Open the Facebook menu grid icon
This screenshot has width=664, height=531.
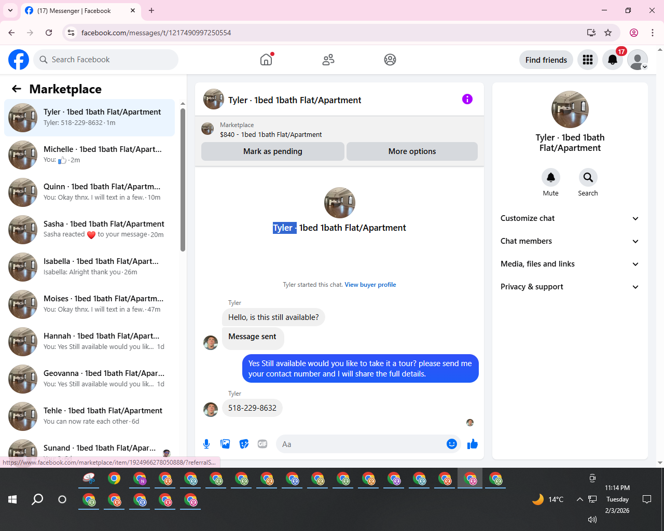pos(588,60)
